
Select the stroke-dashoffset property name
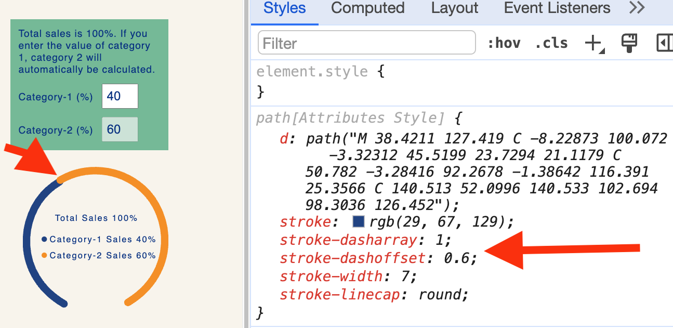[x=352, y=258]
